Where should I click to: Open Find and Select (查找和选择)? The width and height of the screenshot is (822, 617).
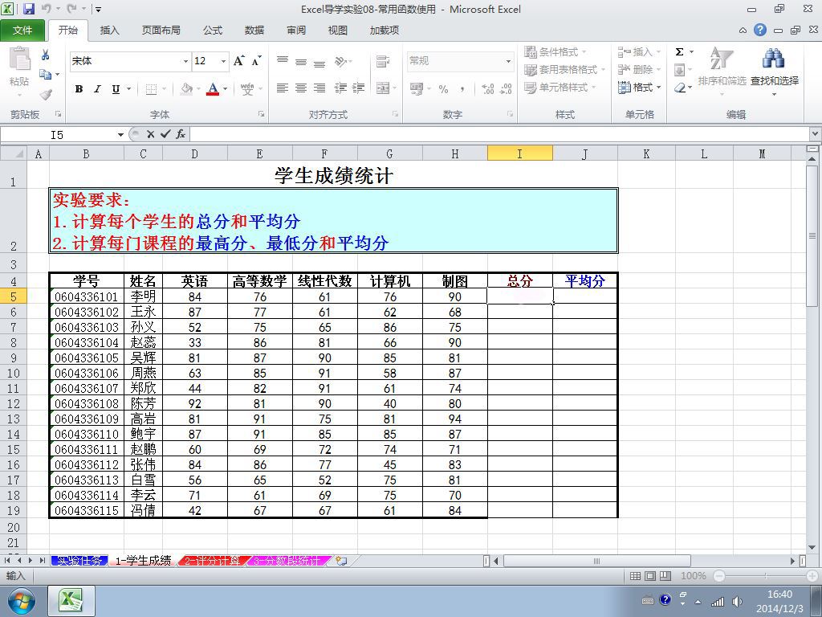[775, 69]
